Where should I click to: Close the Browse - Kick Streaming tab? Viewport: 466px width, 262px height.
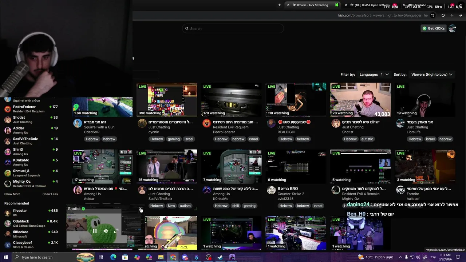288,5
